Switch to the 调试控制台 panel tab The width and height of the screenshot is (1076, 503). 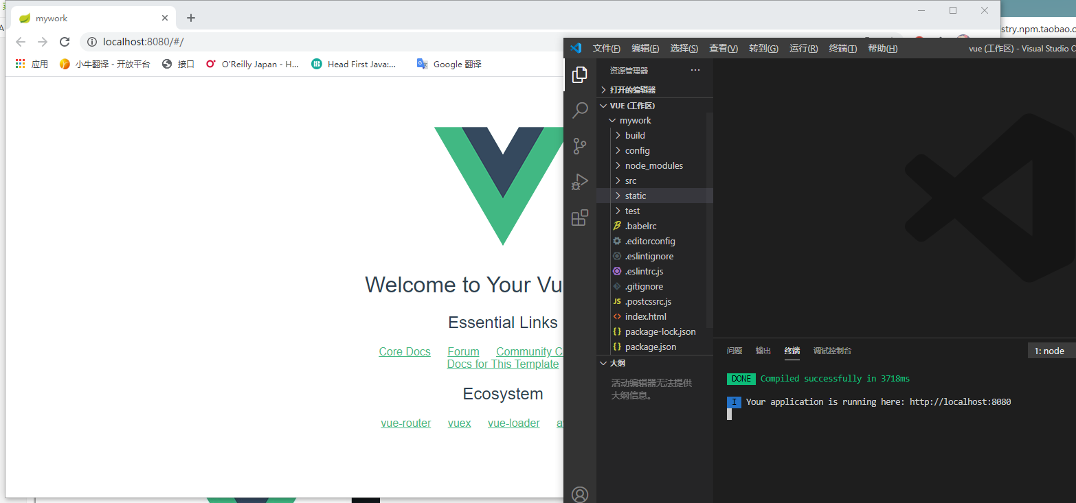833,351
